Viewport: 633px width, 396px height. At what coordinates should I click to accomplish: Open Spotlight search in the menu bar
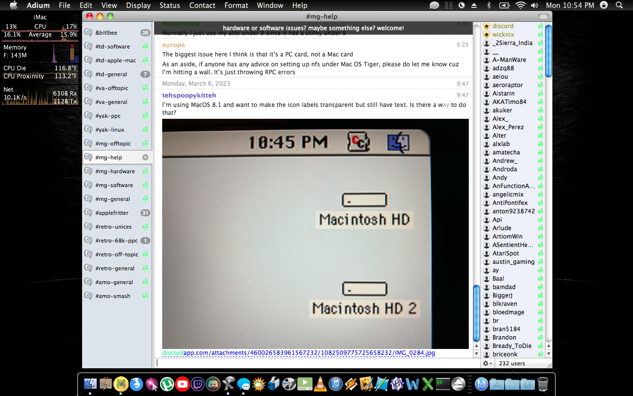point(619,5)
